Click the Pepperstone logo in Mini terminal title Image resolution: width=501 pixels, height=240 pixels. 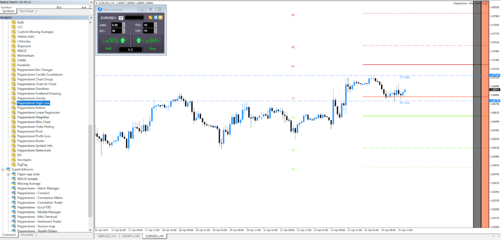point(100,10)
